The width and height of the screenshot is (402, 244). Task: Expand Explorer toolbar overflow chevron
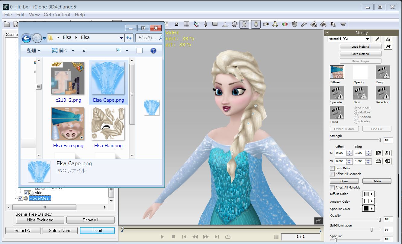pos(84,51)
